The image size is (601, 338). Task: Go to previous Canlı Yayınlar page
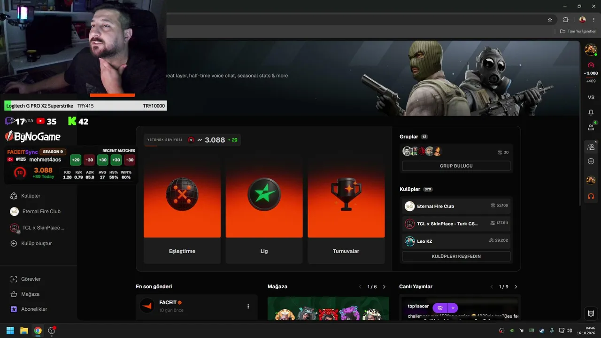pyautogui.click(x=492, y=287)
